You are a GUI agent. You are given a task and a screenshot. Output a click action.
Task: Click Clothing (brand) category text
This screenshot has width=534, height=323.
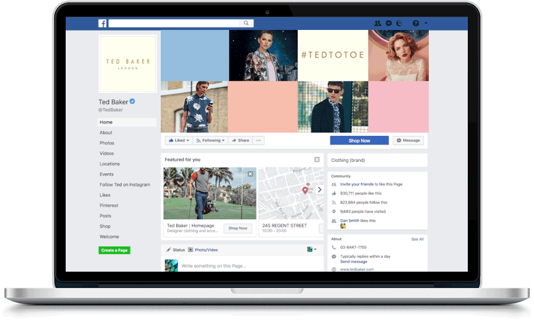click(x=348, y=160)
